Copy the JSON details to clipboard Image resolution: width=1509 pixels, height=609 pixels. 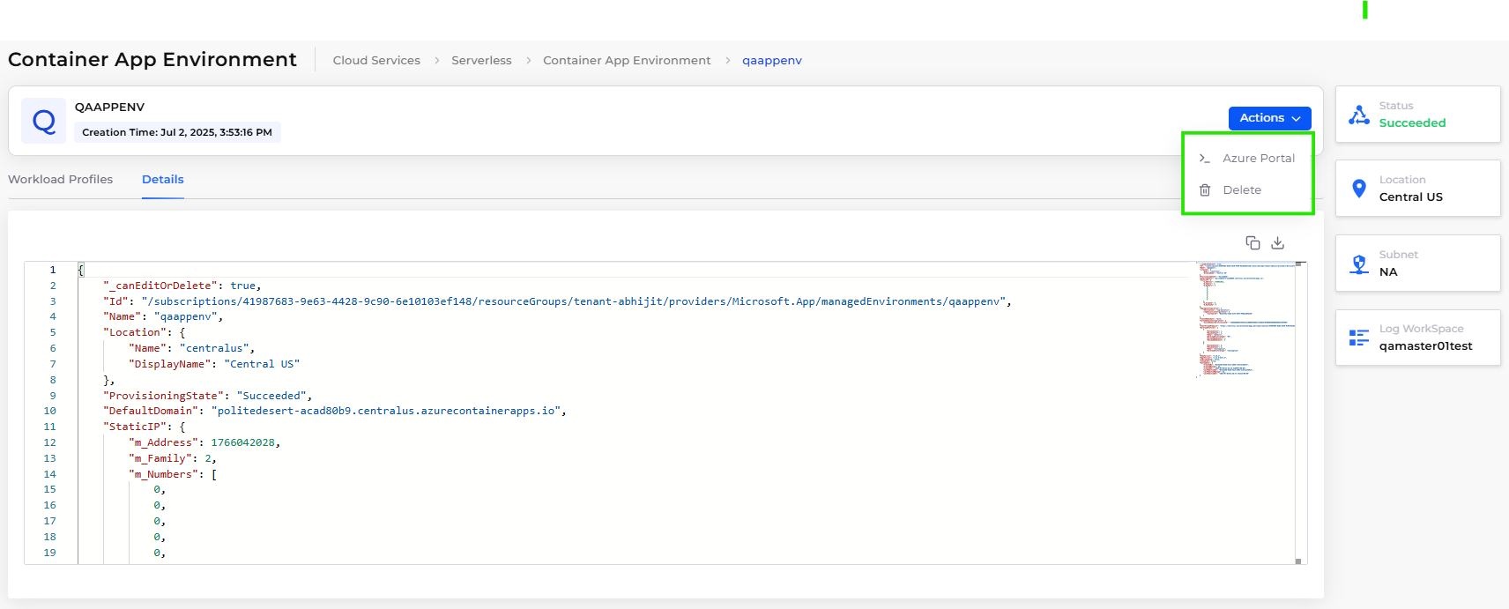(x=1253, y=243)
